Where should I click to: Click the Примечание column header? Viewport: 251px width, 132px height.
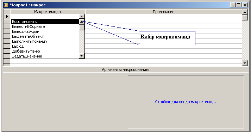[x=164, y=12]
